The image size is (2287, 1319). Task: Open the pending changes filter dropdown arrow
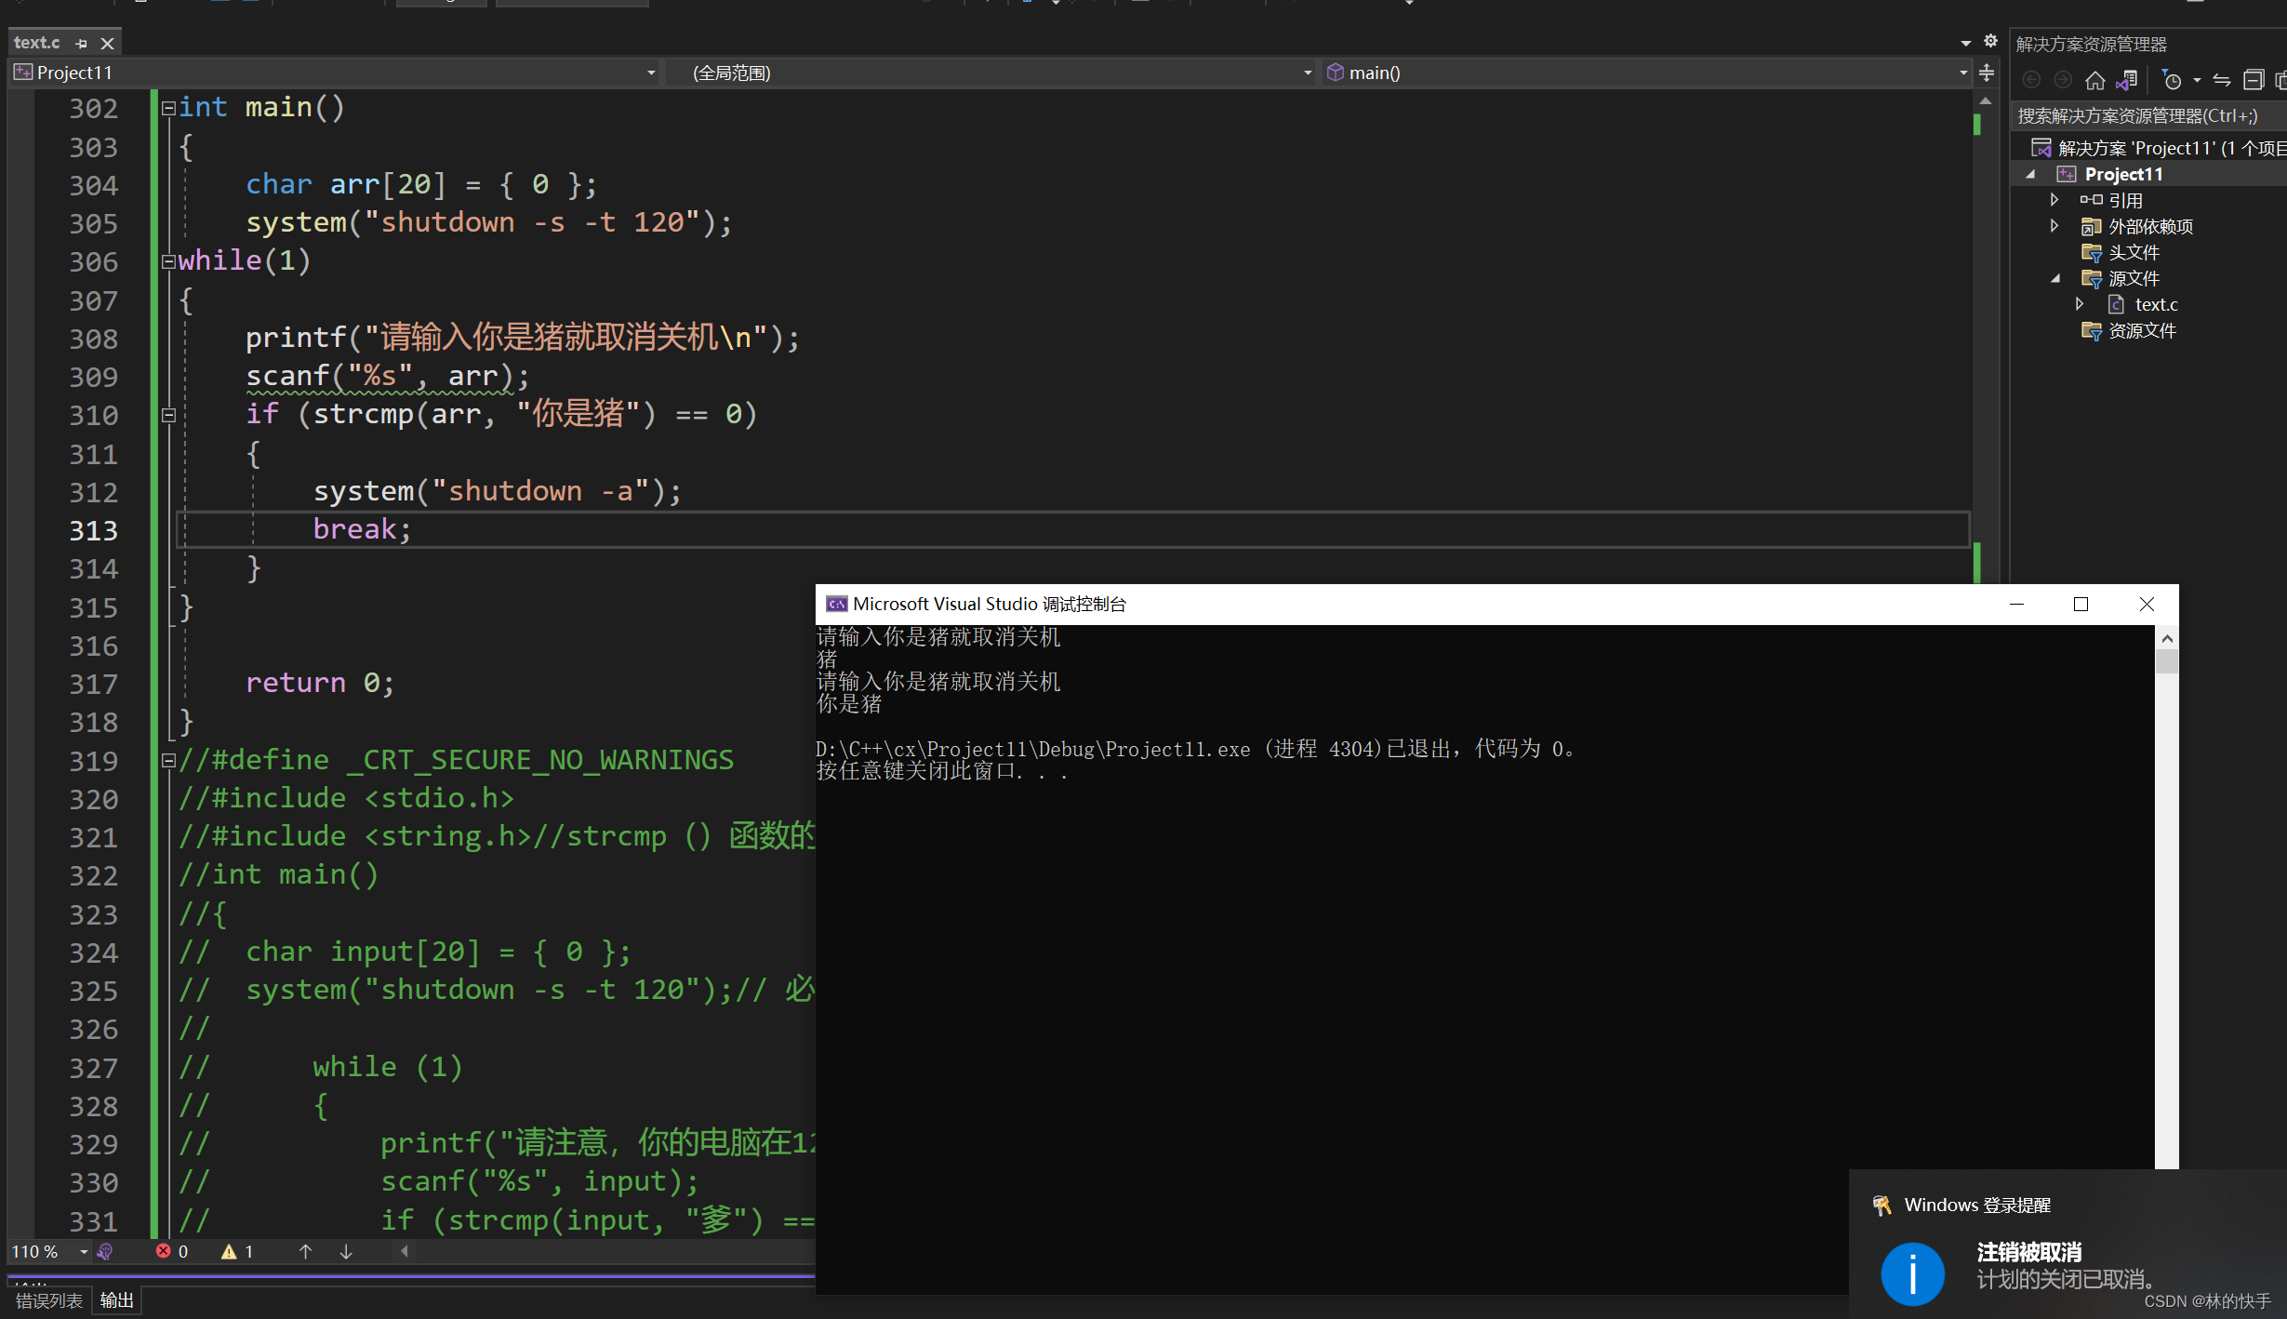2197,81
